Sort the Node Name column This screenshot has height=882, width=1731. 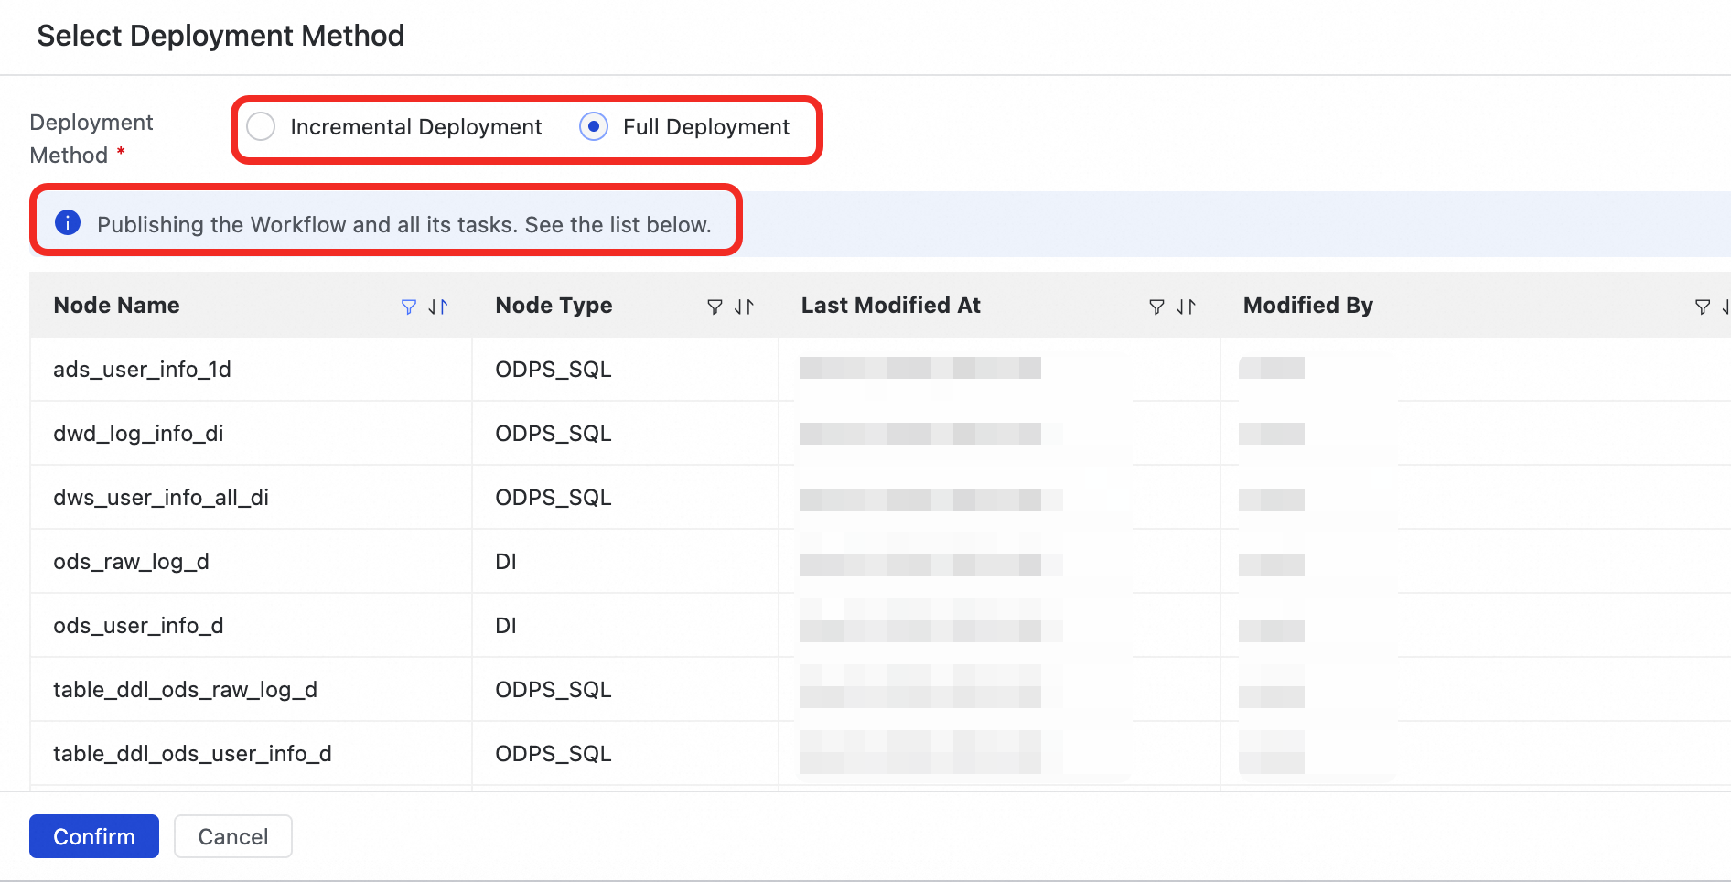(x=438, y=307)
